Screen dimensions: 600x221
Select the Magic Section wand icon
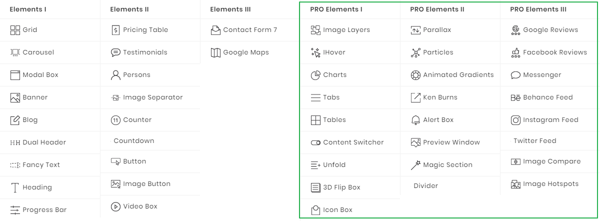[x=415, y=165]
